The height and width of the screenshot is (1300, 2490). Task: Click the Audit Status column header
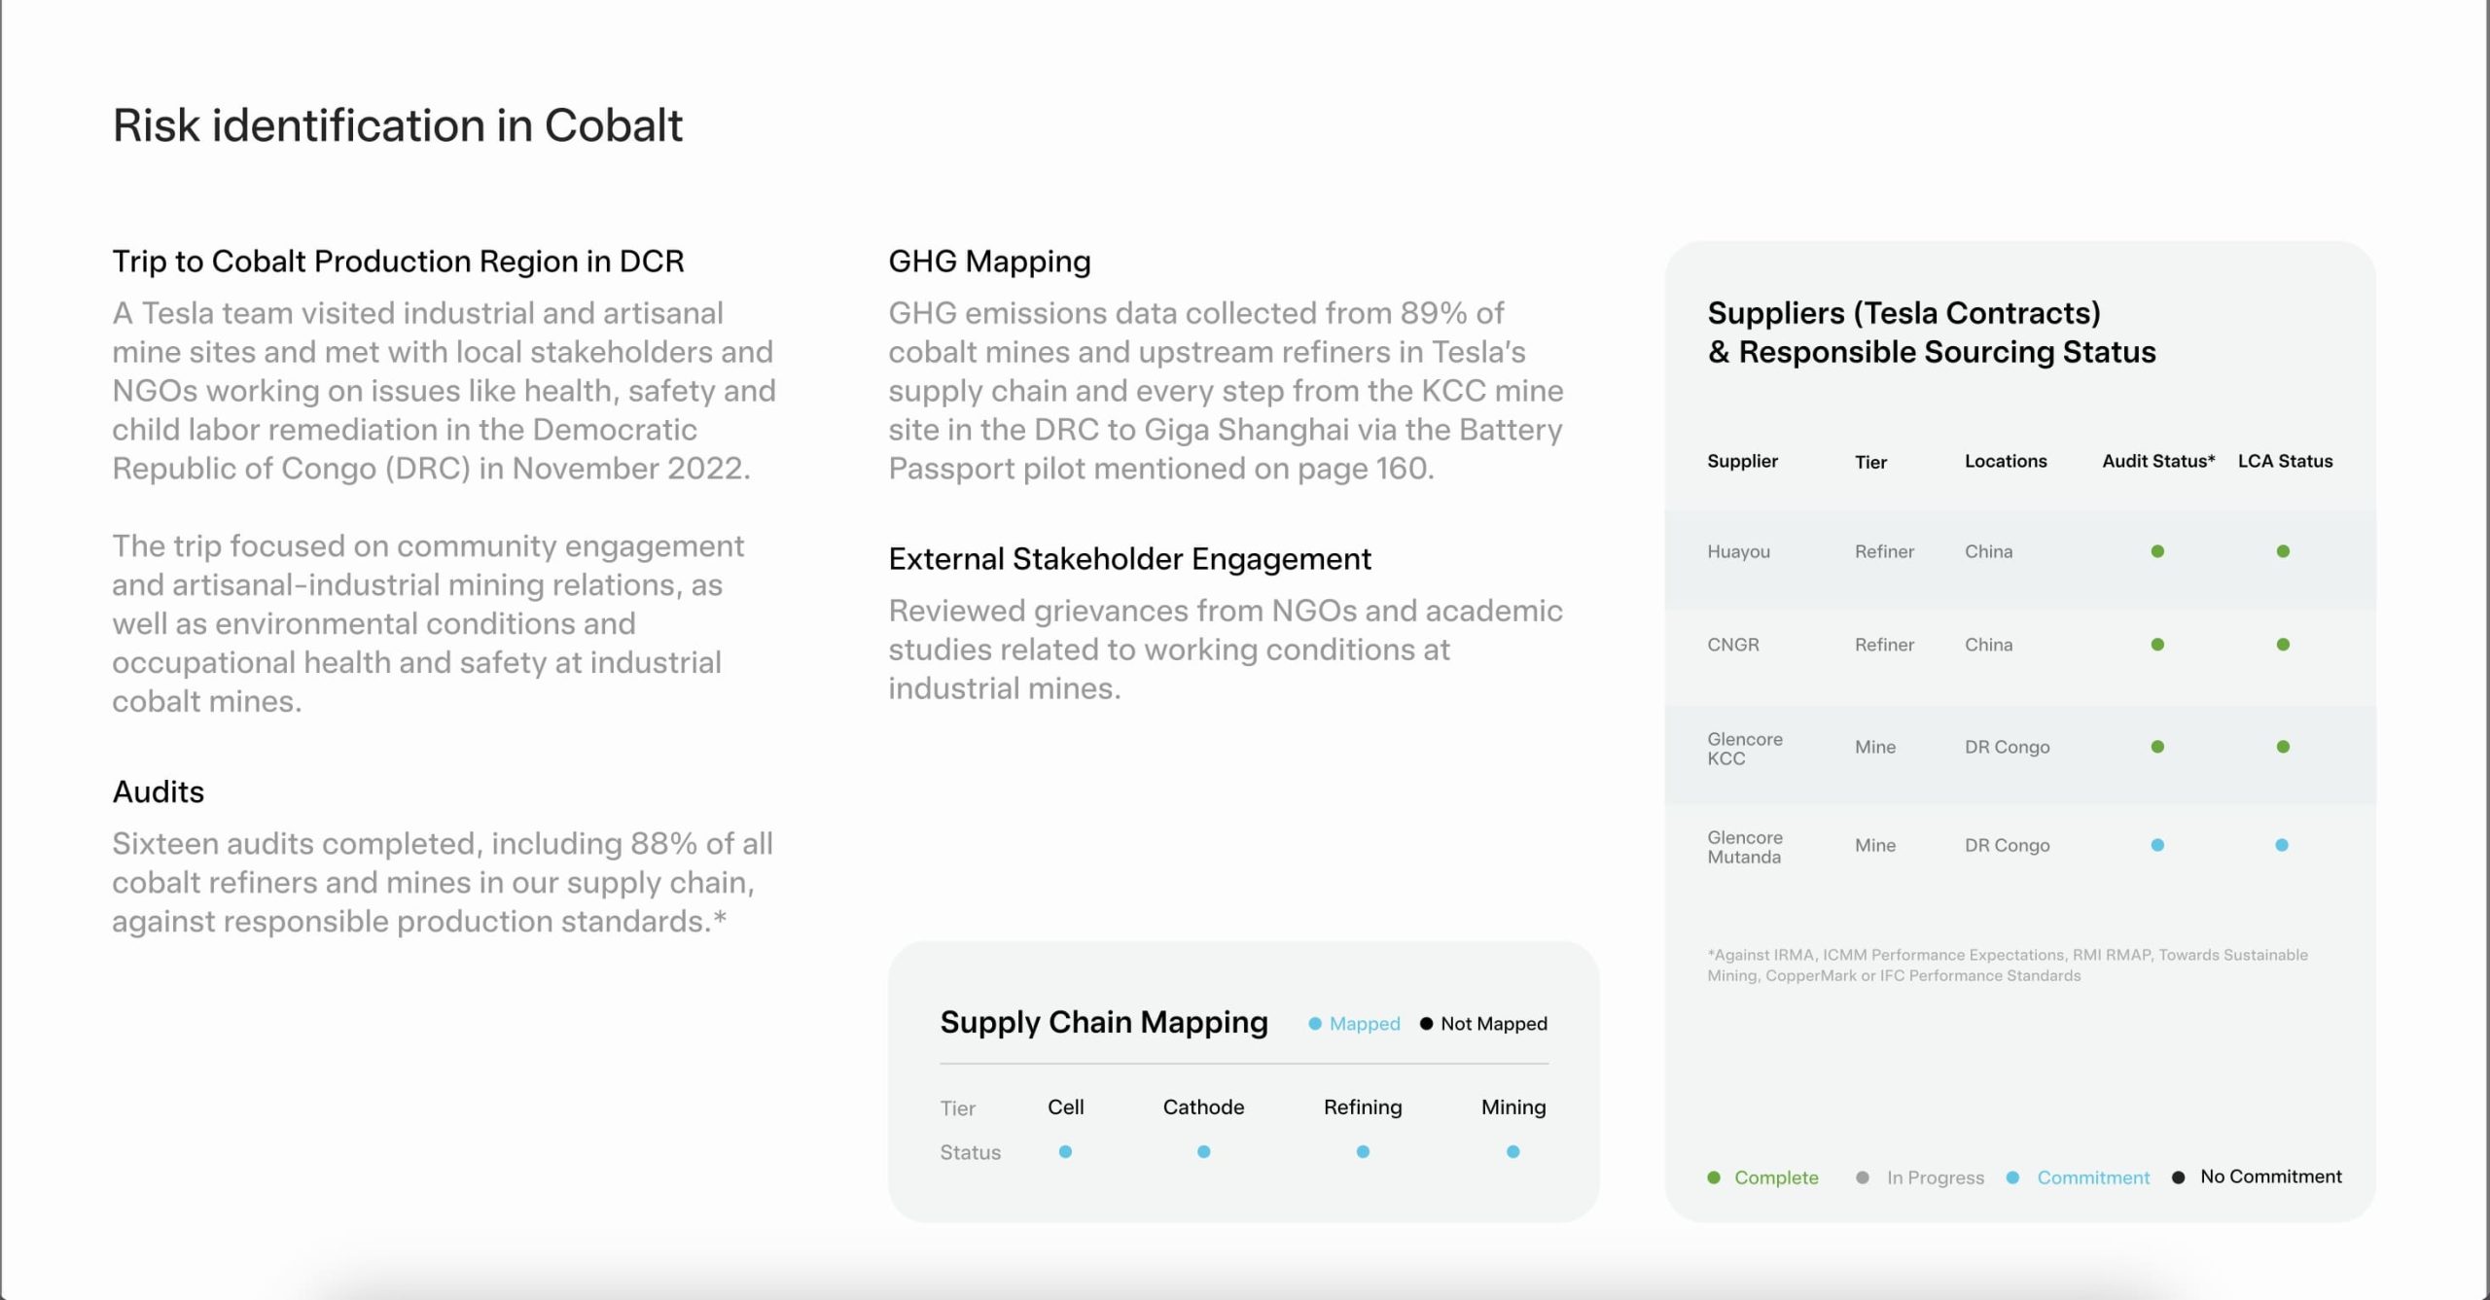pos(2158,461)
